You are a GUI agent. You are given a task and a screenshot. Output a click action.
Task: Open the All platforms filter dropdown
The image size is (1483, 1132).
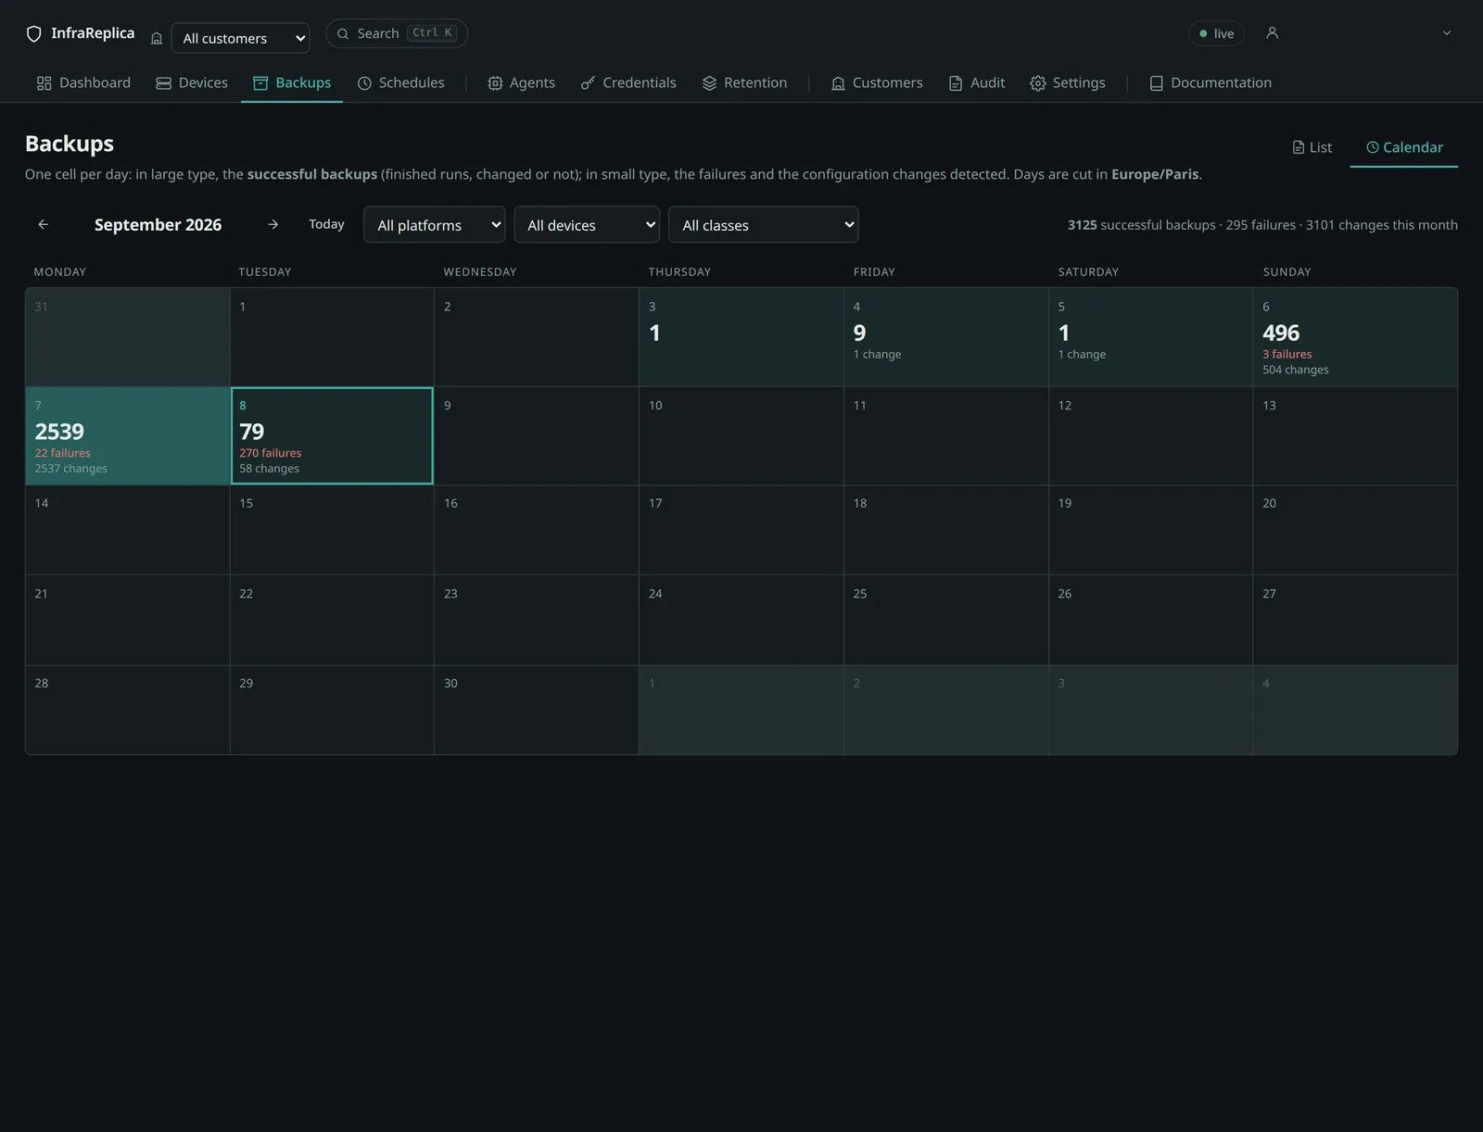[x=434, y=225]
